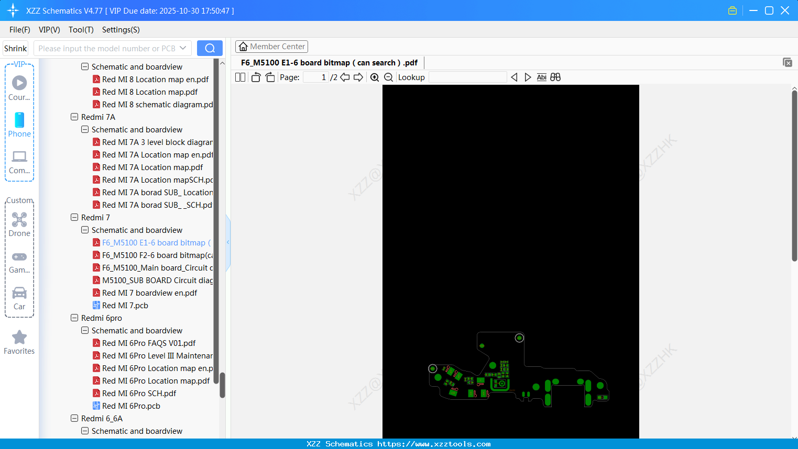
Task: Collapse Schematic and boardview under Redmi 6pro
Action: [x=85, y=330]
